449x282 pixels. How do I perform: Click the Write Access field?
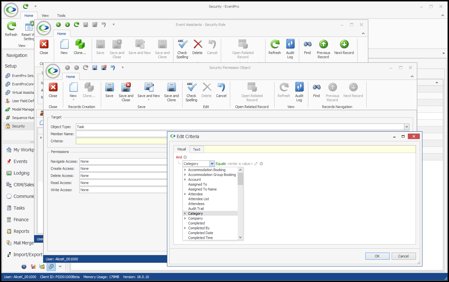(123, 190)
